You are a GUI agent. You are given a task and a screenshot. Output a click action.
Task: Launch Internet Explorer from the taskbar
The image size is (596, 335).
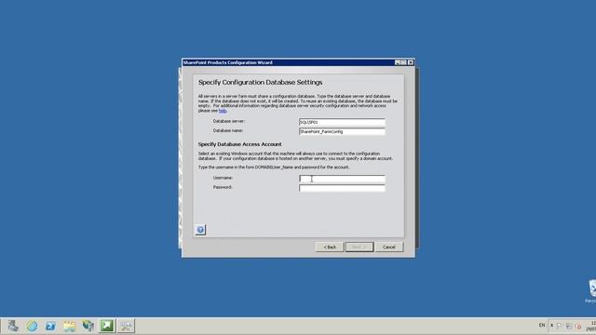click(32, 326)
